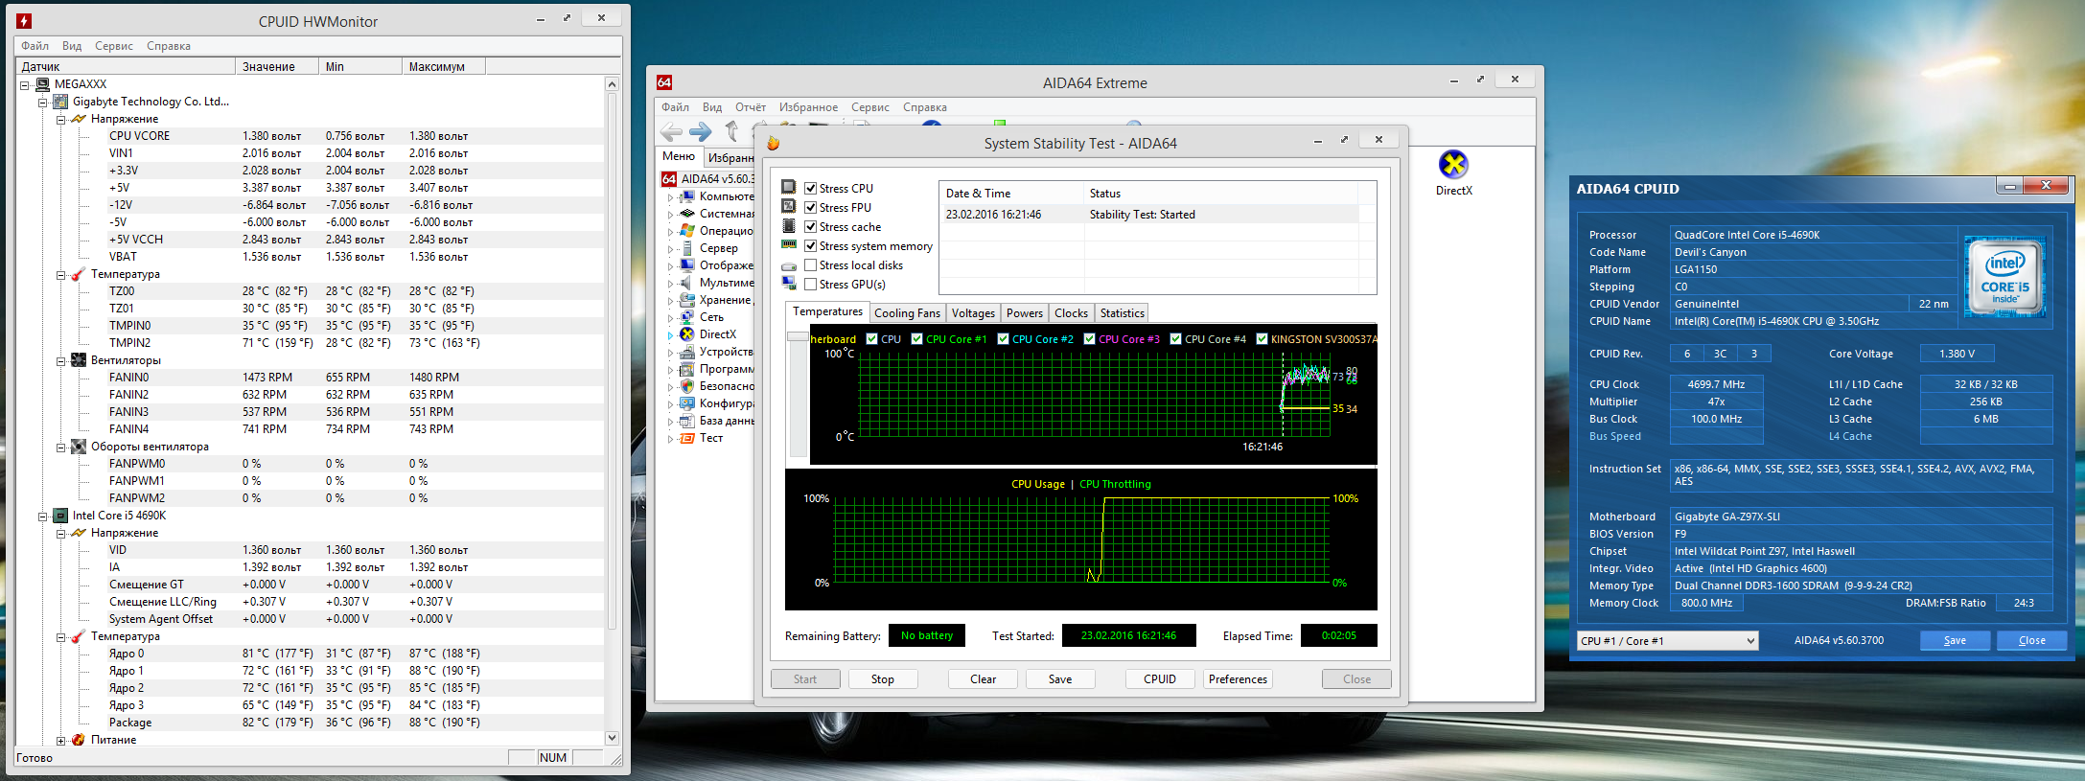
Task: Uncheck the Stress cache checkbox
Action: [x=811, y=227]
